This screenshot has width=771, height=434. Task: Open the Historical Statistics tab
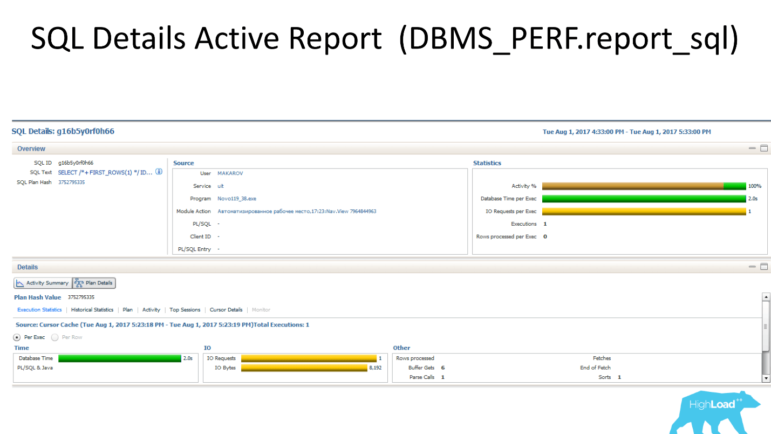click(92, 310)
